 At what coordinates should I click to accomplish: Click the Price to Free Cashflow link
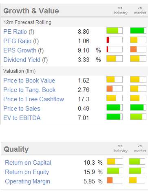click(x=34, y=99)
